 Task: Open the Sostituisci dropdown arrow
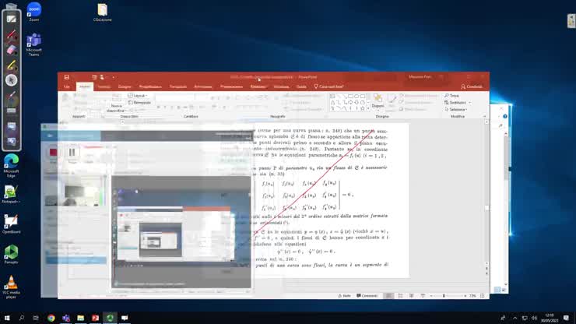coord(470,103)
